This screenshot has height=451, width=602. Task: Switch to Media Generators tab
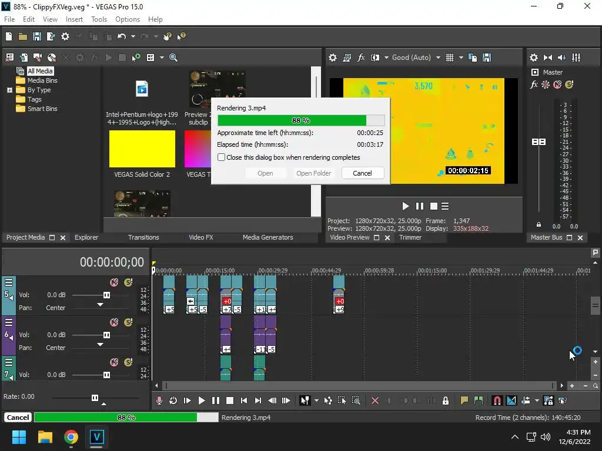(267, 237)
